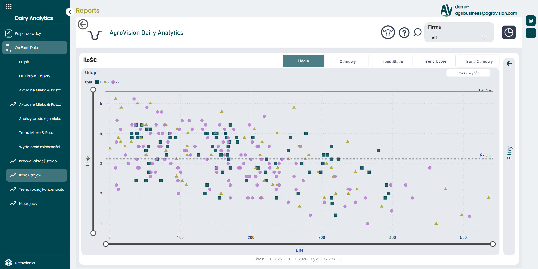Toggle cycle 2 legend triangle

coord(105,82)
